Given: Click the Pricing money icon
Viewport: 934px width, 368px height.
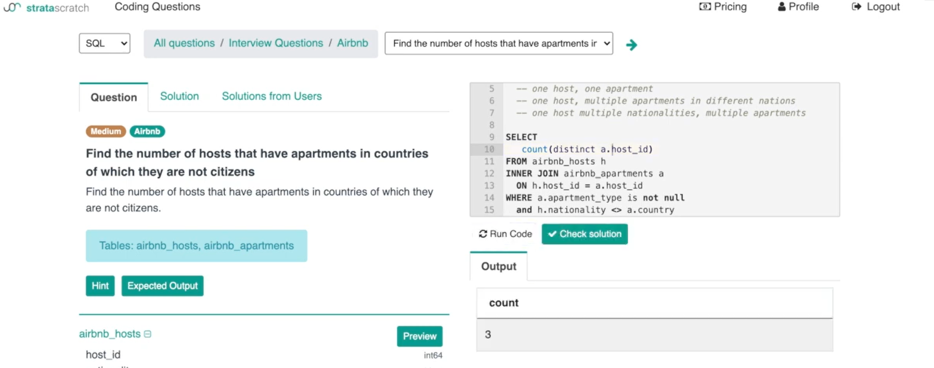Looking at the screenshot, I should [705, 7].
